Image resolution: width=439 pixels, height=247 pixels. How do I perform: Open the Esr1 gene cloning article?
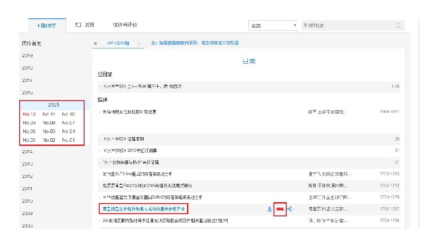(x=152, y=198)
